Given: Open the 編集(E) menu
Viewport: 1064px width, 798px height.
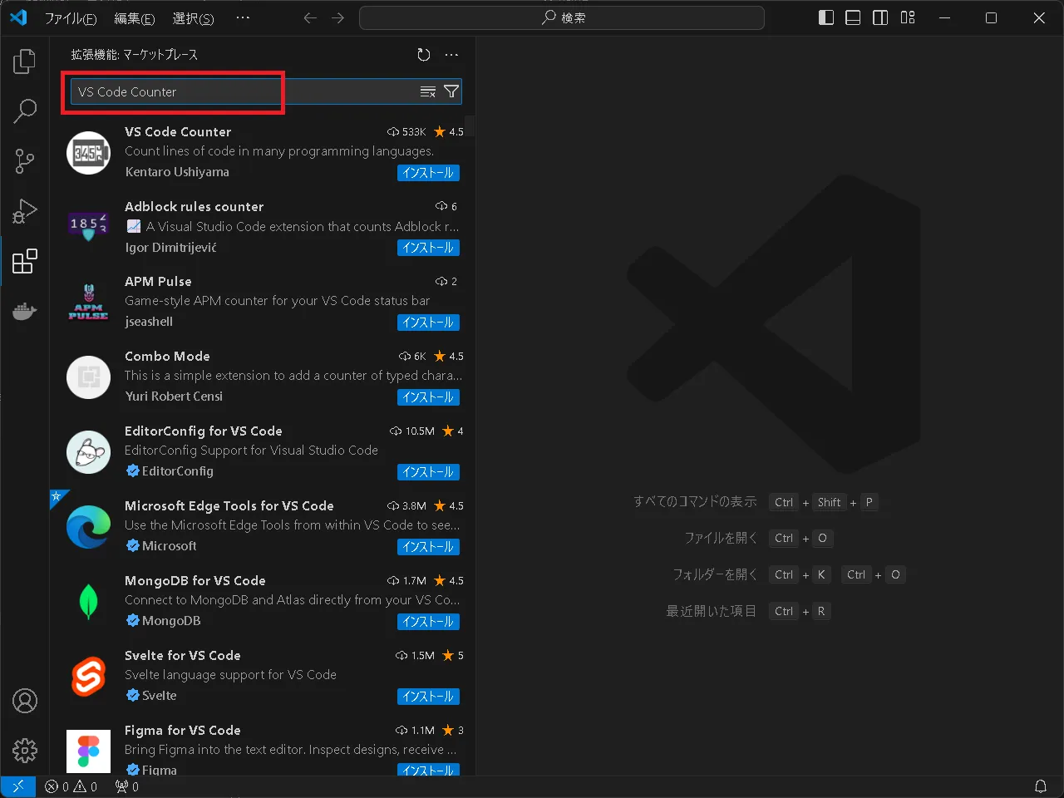Looking at the screenshot, I should tap(134, 17).
